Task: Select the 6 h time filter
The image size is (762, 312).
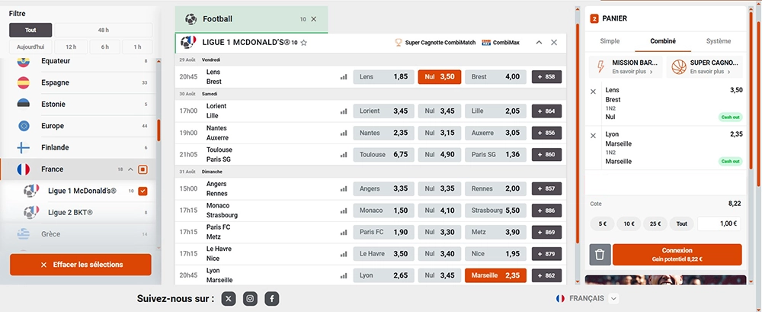Action: (104, 47)
